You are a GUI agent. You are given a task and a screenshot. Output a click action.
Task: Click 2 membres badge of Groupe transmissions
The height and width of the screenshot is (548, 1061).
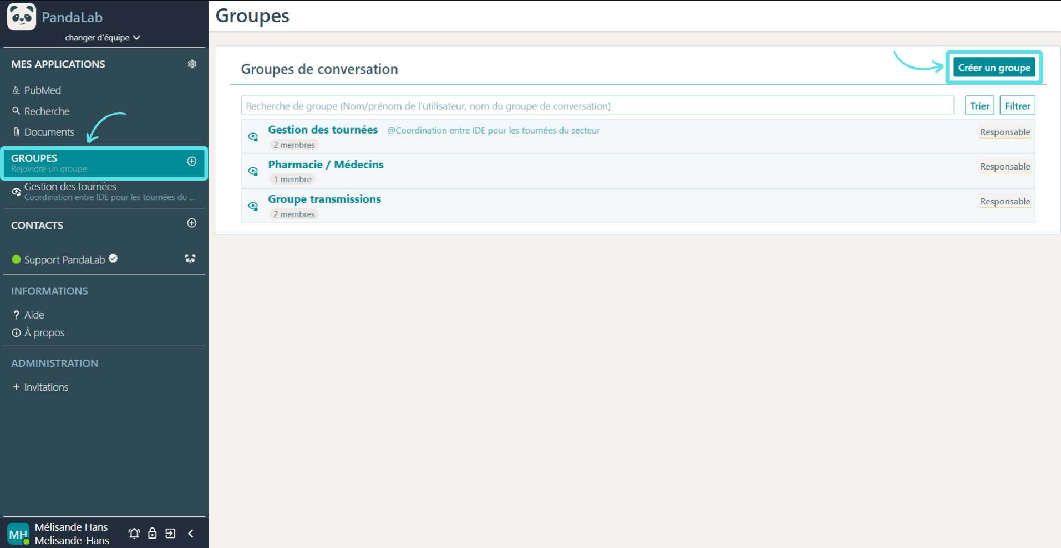[294, 214]
